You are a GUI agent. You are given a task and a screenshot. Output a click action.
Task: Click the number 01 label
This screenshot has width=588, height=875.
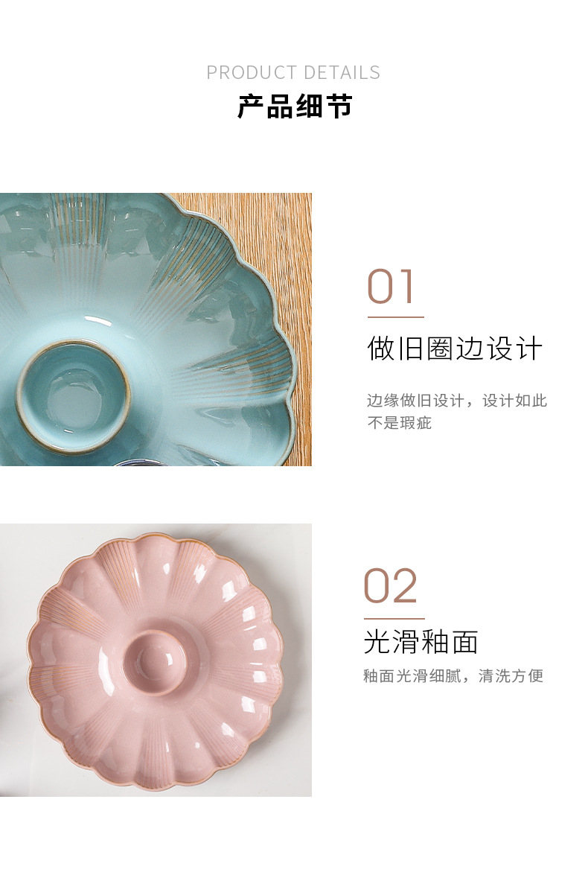point(391,287)
